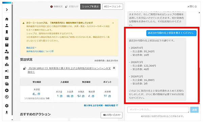
Task: Click the sidebar vertical scrollbar
Action: [12, 60]
